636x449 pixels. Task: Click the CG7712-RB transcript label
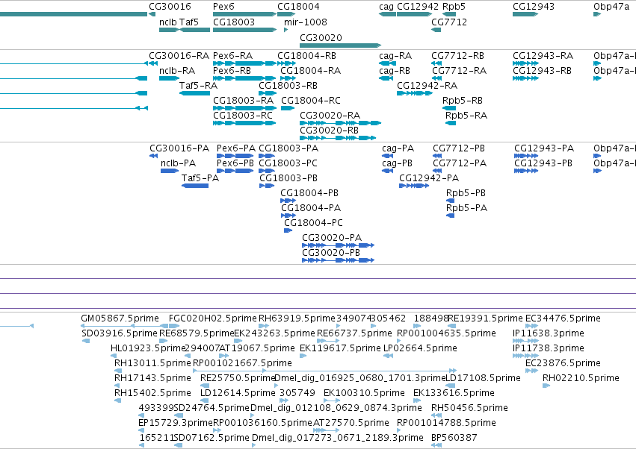pyautogui.click(x=457, y=55)
